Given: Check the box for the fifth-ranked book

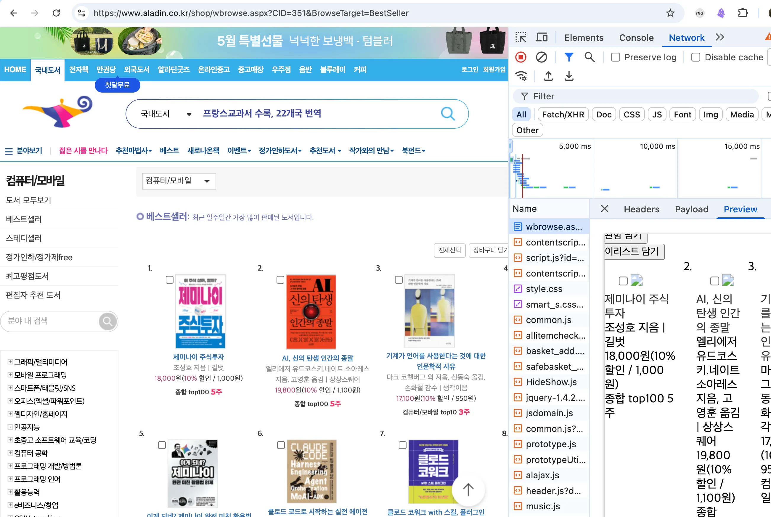Looking at the screenshot, I should (162, 445).
